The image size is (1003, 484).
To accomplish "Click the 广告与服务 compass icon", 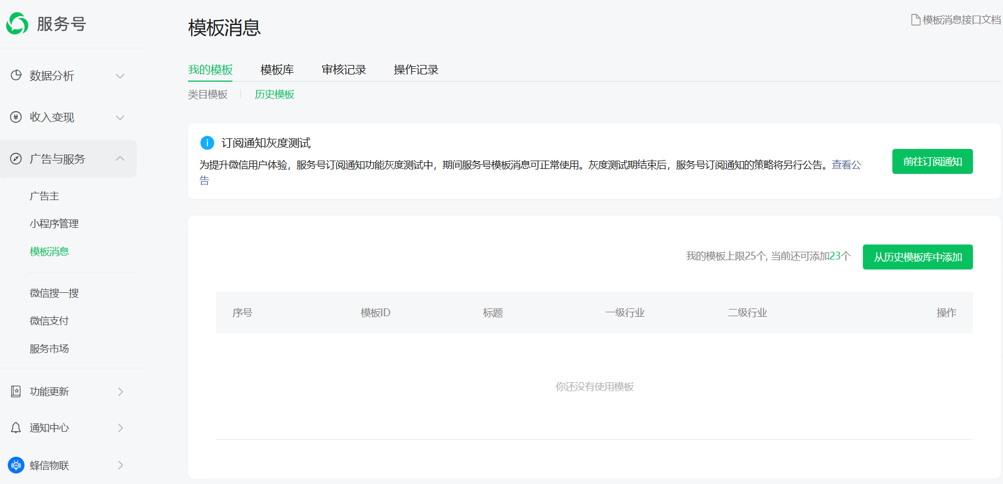I will click(x=16, y=158).
